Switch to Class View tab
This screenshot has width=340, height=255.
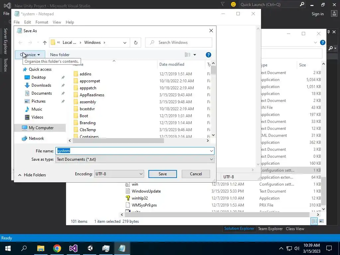click(x=295, y=229)
